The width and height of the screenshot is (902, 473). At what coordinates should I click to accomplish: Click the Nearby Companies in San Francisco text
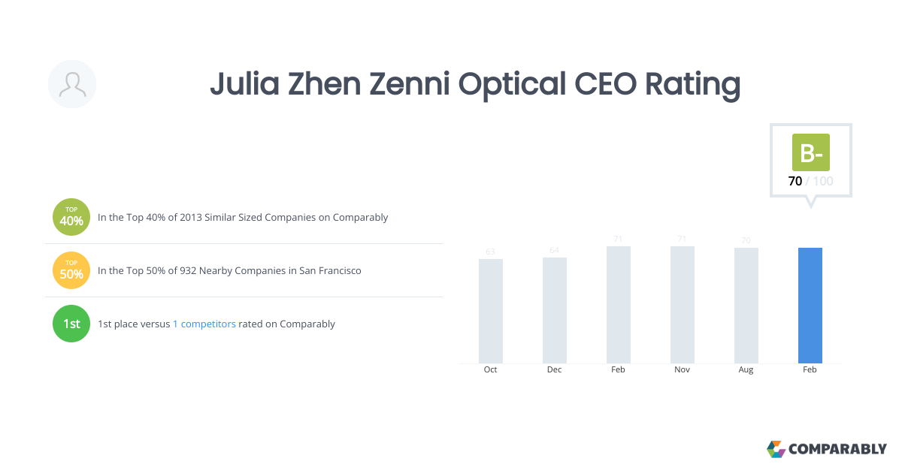click(229, 270)
